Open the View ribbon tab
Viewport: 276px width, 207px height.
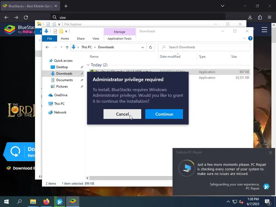96,38
